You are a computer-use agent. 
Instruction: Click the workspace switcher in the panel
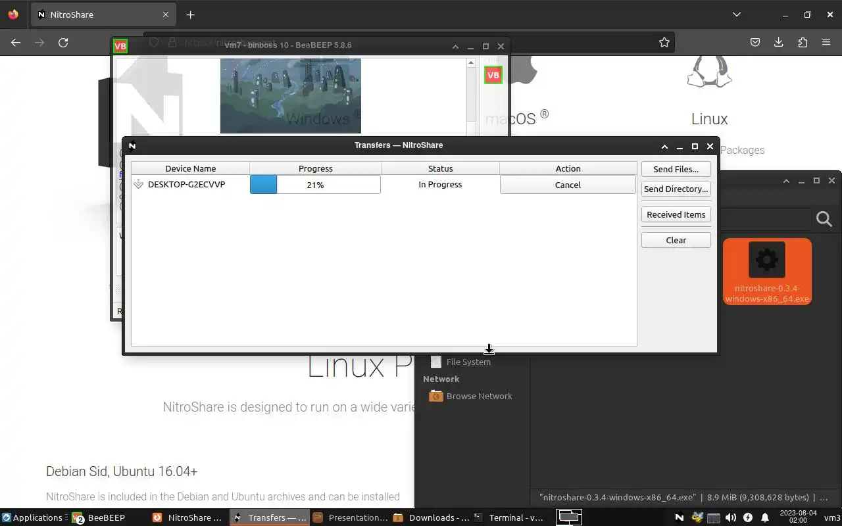[569, 517]
